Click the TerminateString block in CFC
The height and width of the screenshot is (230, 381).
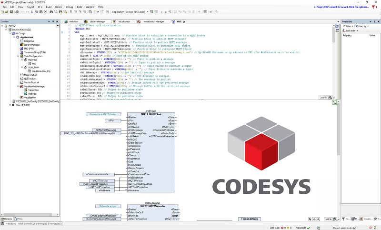pyautogui.click(x=250, y=219)
